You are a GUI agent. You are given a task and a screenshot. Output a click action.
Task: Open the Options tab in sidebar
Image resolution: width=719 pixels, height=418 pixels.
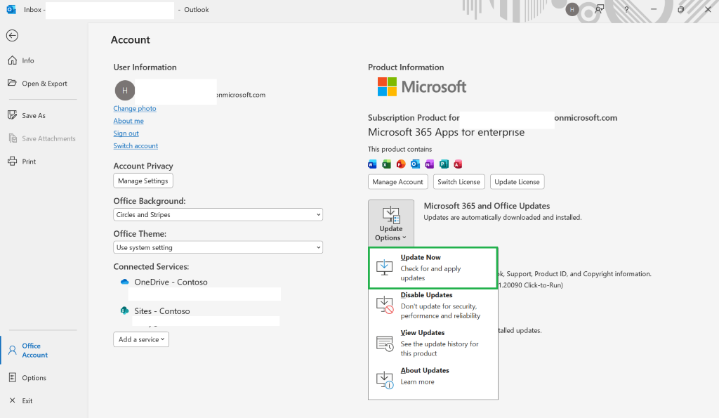34,378
